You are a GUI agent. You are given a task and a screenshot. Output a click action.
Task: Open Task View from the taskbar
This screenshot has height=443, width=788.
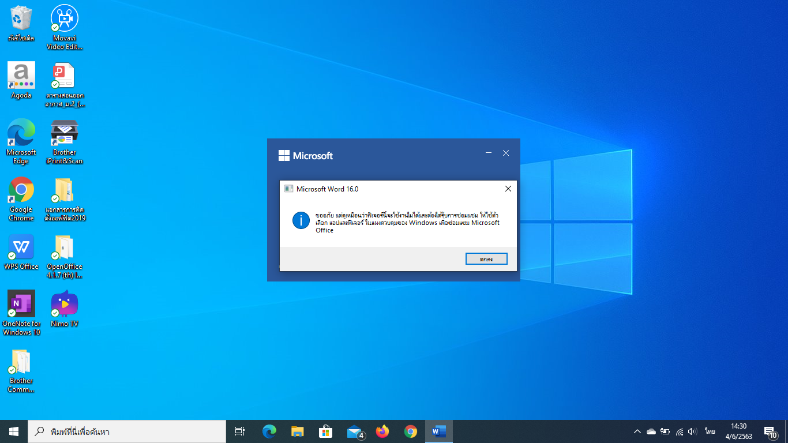pos(240,431)
